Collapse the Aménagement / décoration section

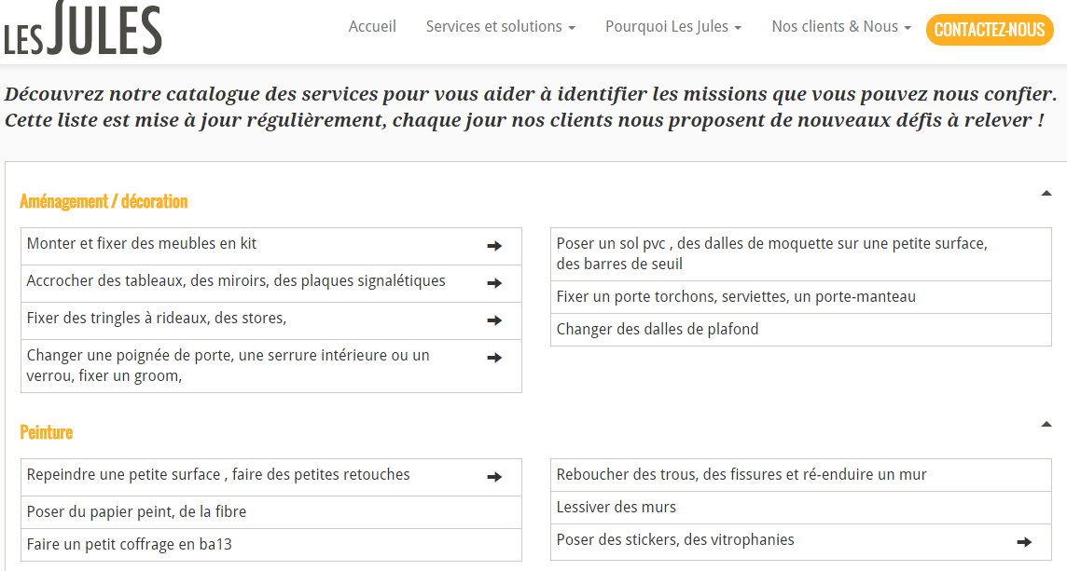coord(1046,194)
